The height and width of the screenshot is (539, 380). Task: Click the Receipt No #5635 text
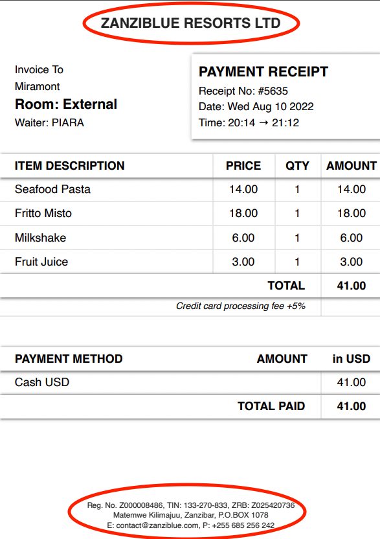(243, 91)
